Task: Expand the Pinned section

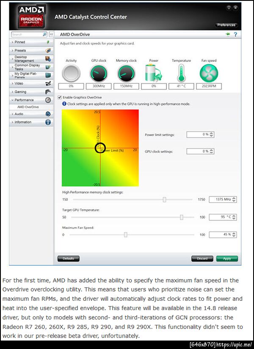Action: pyautogui.click(x=31, y=42)
